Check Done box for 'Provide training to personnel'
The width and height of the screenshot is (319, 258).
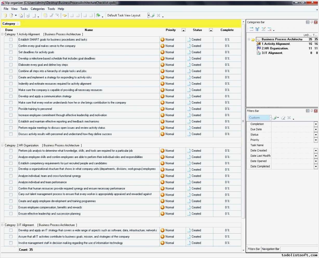click(x=11, y=109)
